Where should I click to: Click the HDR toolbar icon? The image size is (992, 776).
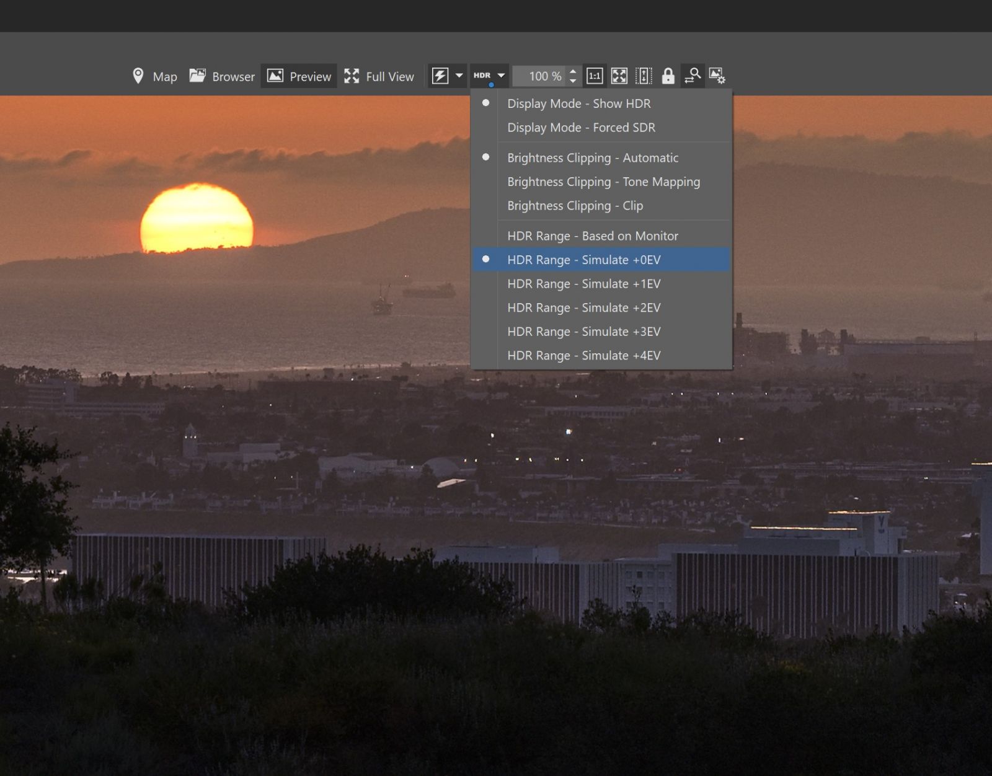pos(482,76)
